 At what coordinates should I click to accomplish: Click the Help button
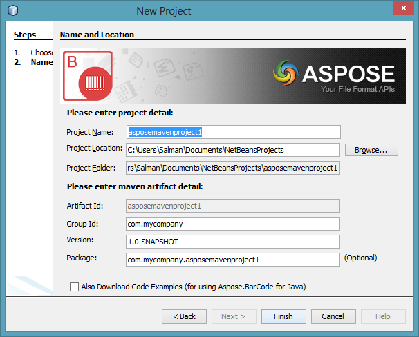pos(383,316)
